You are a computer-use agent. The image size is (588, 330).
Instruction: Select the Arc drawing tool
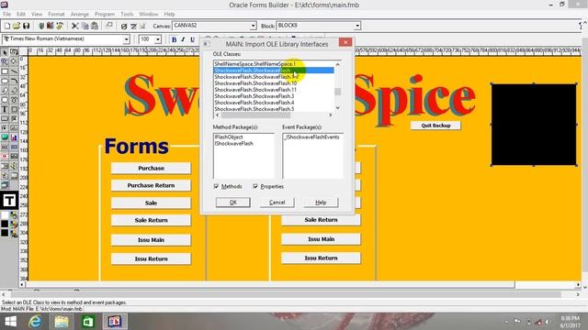tap(14, 81)
